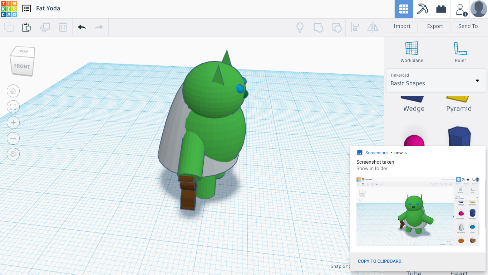Viewport: 488px width, 275px height.
Task: Click the Duplicate and repeat icon
Action: [45, 27]
